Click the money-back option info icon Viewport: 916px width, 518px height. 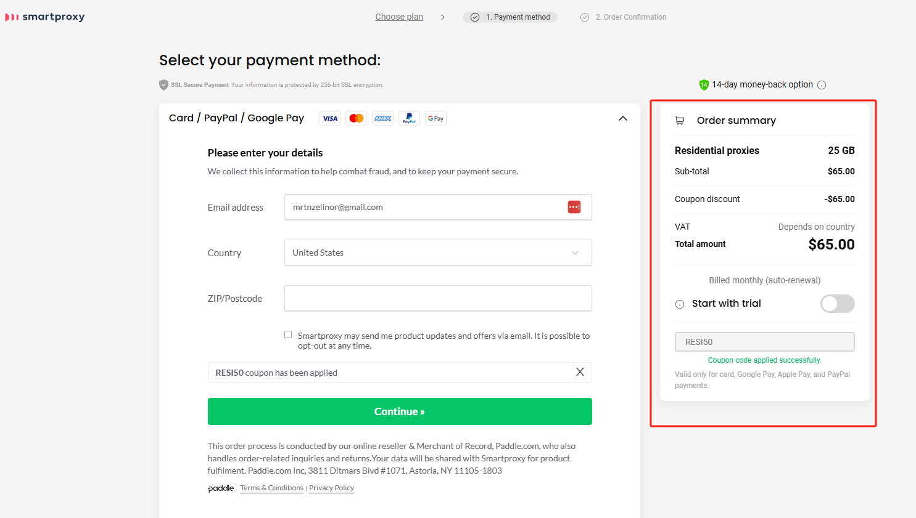pyautogui.click(x=822, y=85)
